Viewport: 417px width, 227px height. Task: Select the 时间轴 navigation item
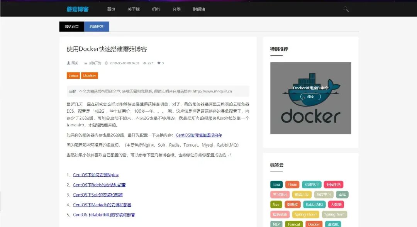point(199,9)
